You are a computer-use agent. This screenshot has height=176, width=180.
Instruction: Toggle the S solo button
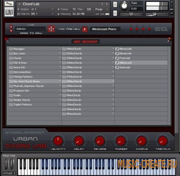tap(115, 5)
